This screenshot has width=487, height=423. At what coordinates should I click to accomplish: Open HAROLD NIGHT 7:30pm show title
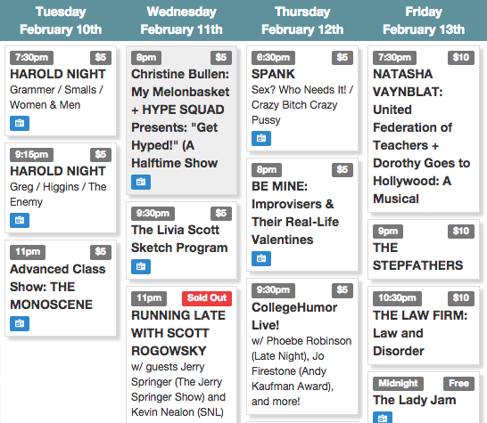tap(58, 74)
